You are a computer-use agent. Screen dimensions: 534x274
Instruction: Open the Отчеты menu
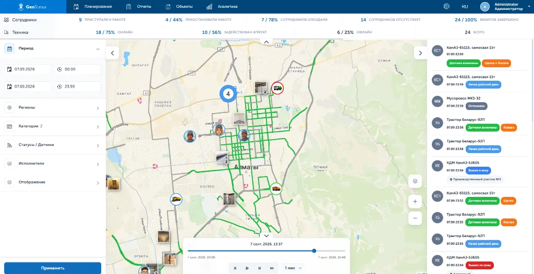click(x=139, y=6)
